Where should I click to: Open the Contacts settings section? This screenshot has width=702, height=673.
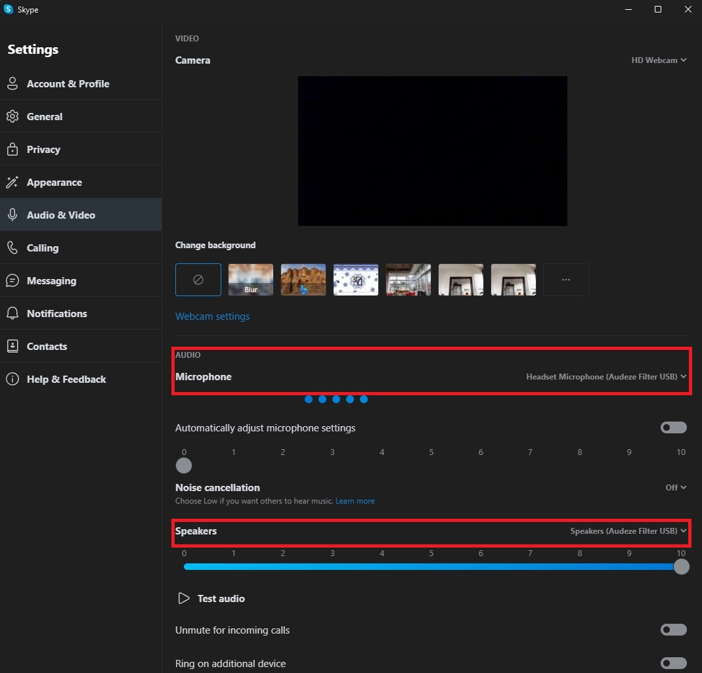point(47,346)
